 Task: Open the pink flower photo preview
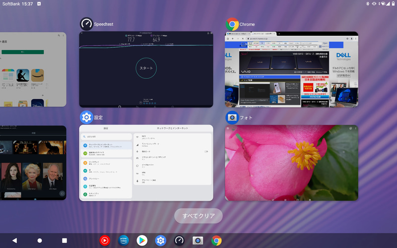tap(291, 163)
